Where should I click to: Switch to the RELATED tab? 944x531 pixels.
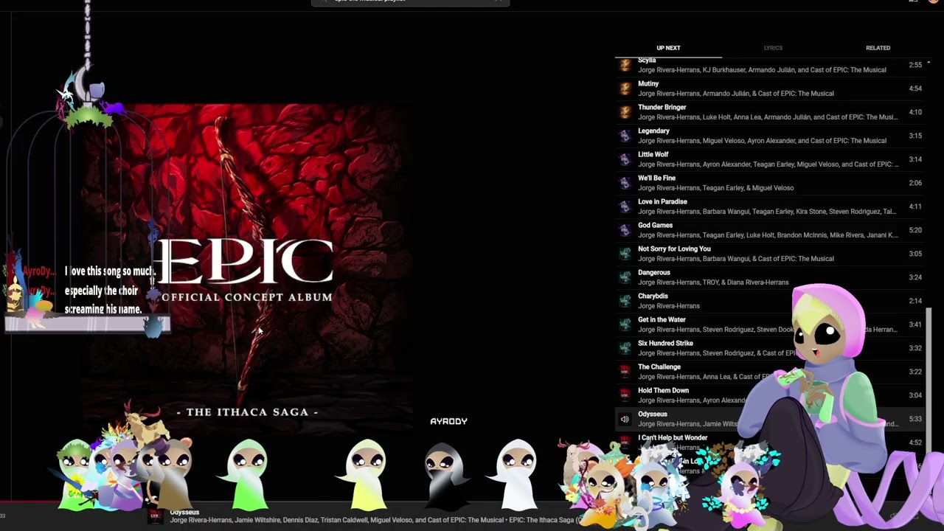pos(878,48)
